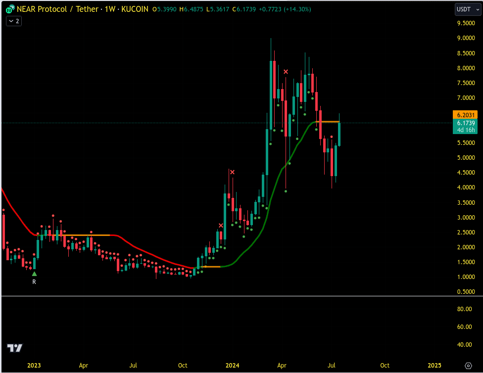Screen dimensions: 483x373
Task: Click the 60.00 lower pane scale label
Action: pos(465,327)
